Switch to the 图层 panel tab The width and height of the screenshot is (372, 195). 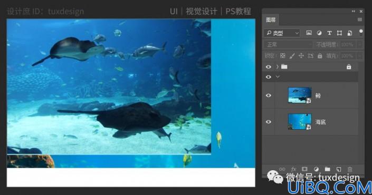pyautogui.click(x=271, y=19)
